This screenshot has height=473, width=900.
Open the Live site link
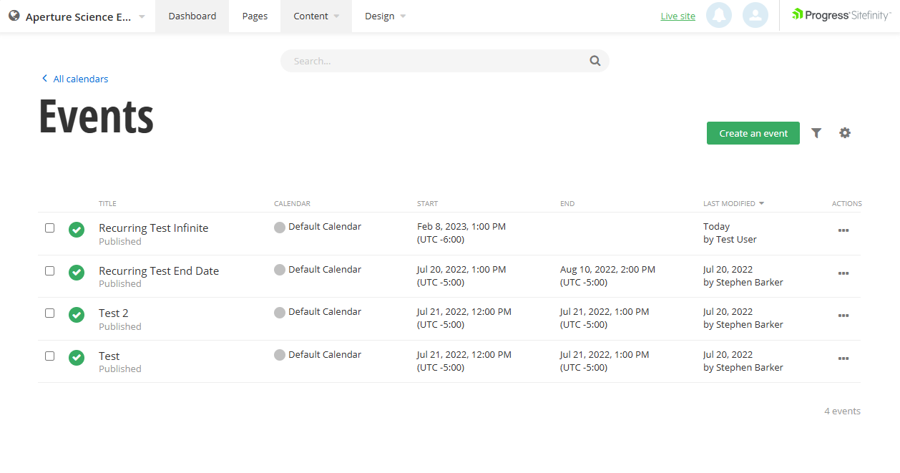tap(678, 15)
